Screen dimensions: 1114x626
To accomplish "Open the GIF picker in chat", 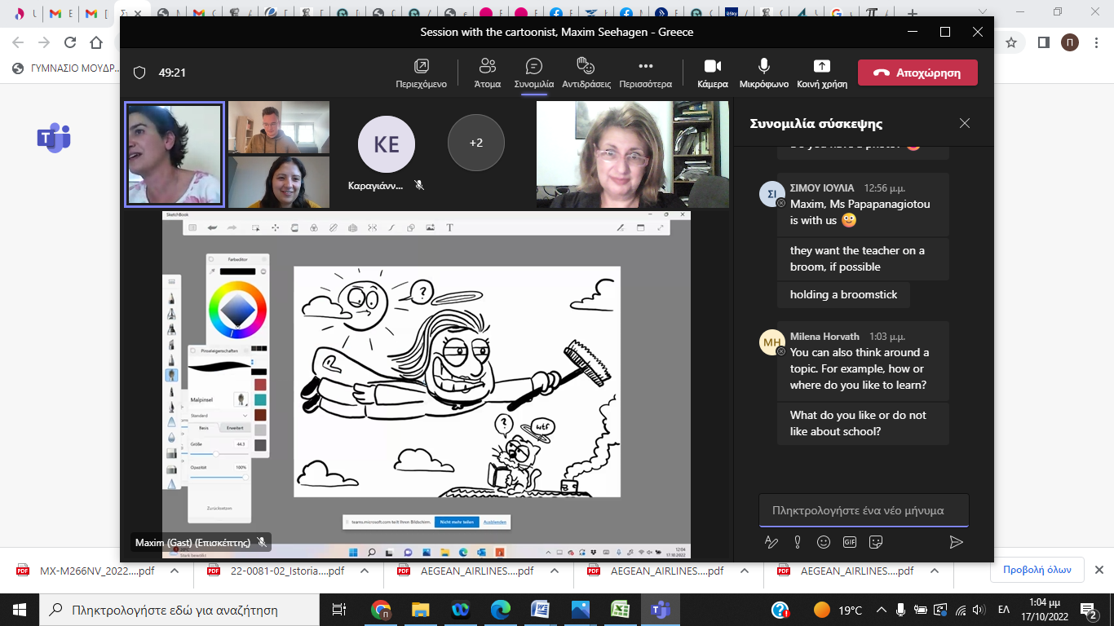I will (x=850, y=542).
